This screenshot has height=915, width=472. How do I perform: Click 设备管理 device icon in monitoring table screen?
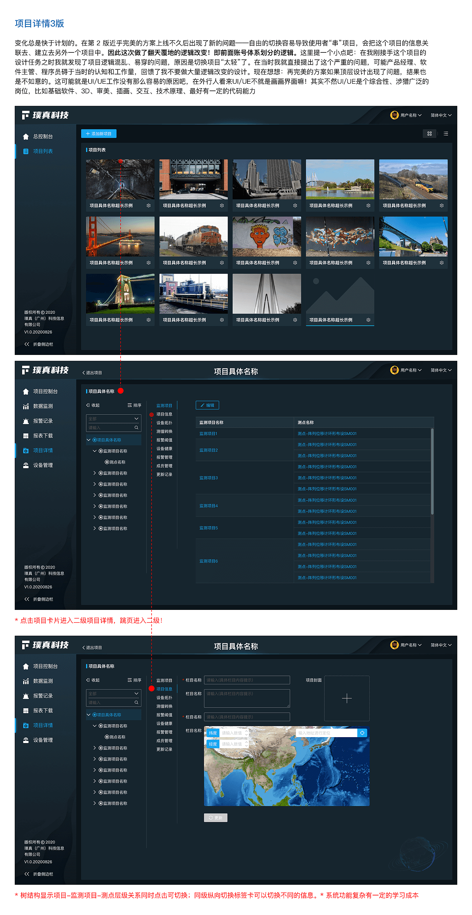coord(26,465)
